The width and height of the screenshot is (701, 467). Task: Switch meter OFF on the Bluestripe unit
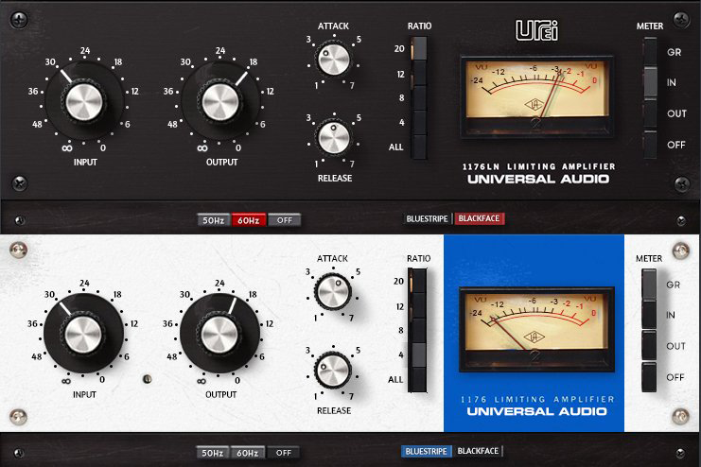tap(649, 377)
